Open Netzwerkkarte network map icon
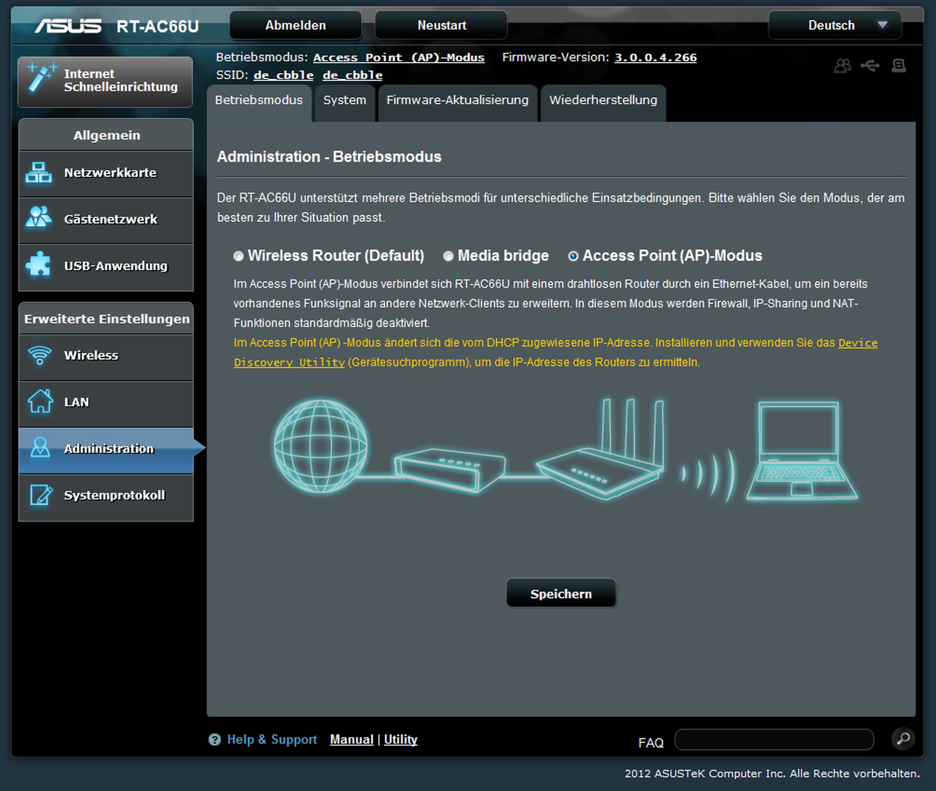Image resolution: width=936 pixels, height=791 pixels. [x=39, y=173]
